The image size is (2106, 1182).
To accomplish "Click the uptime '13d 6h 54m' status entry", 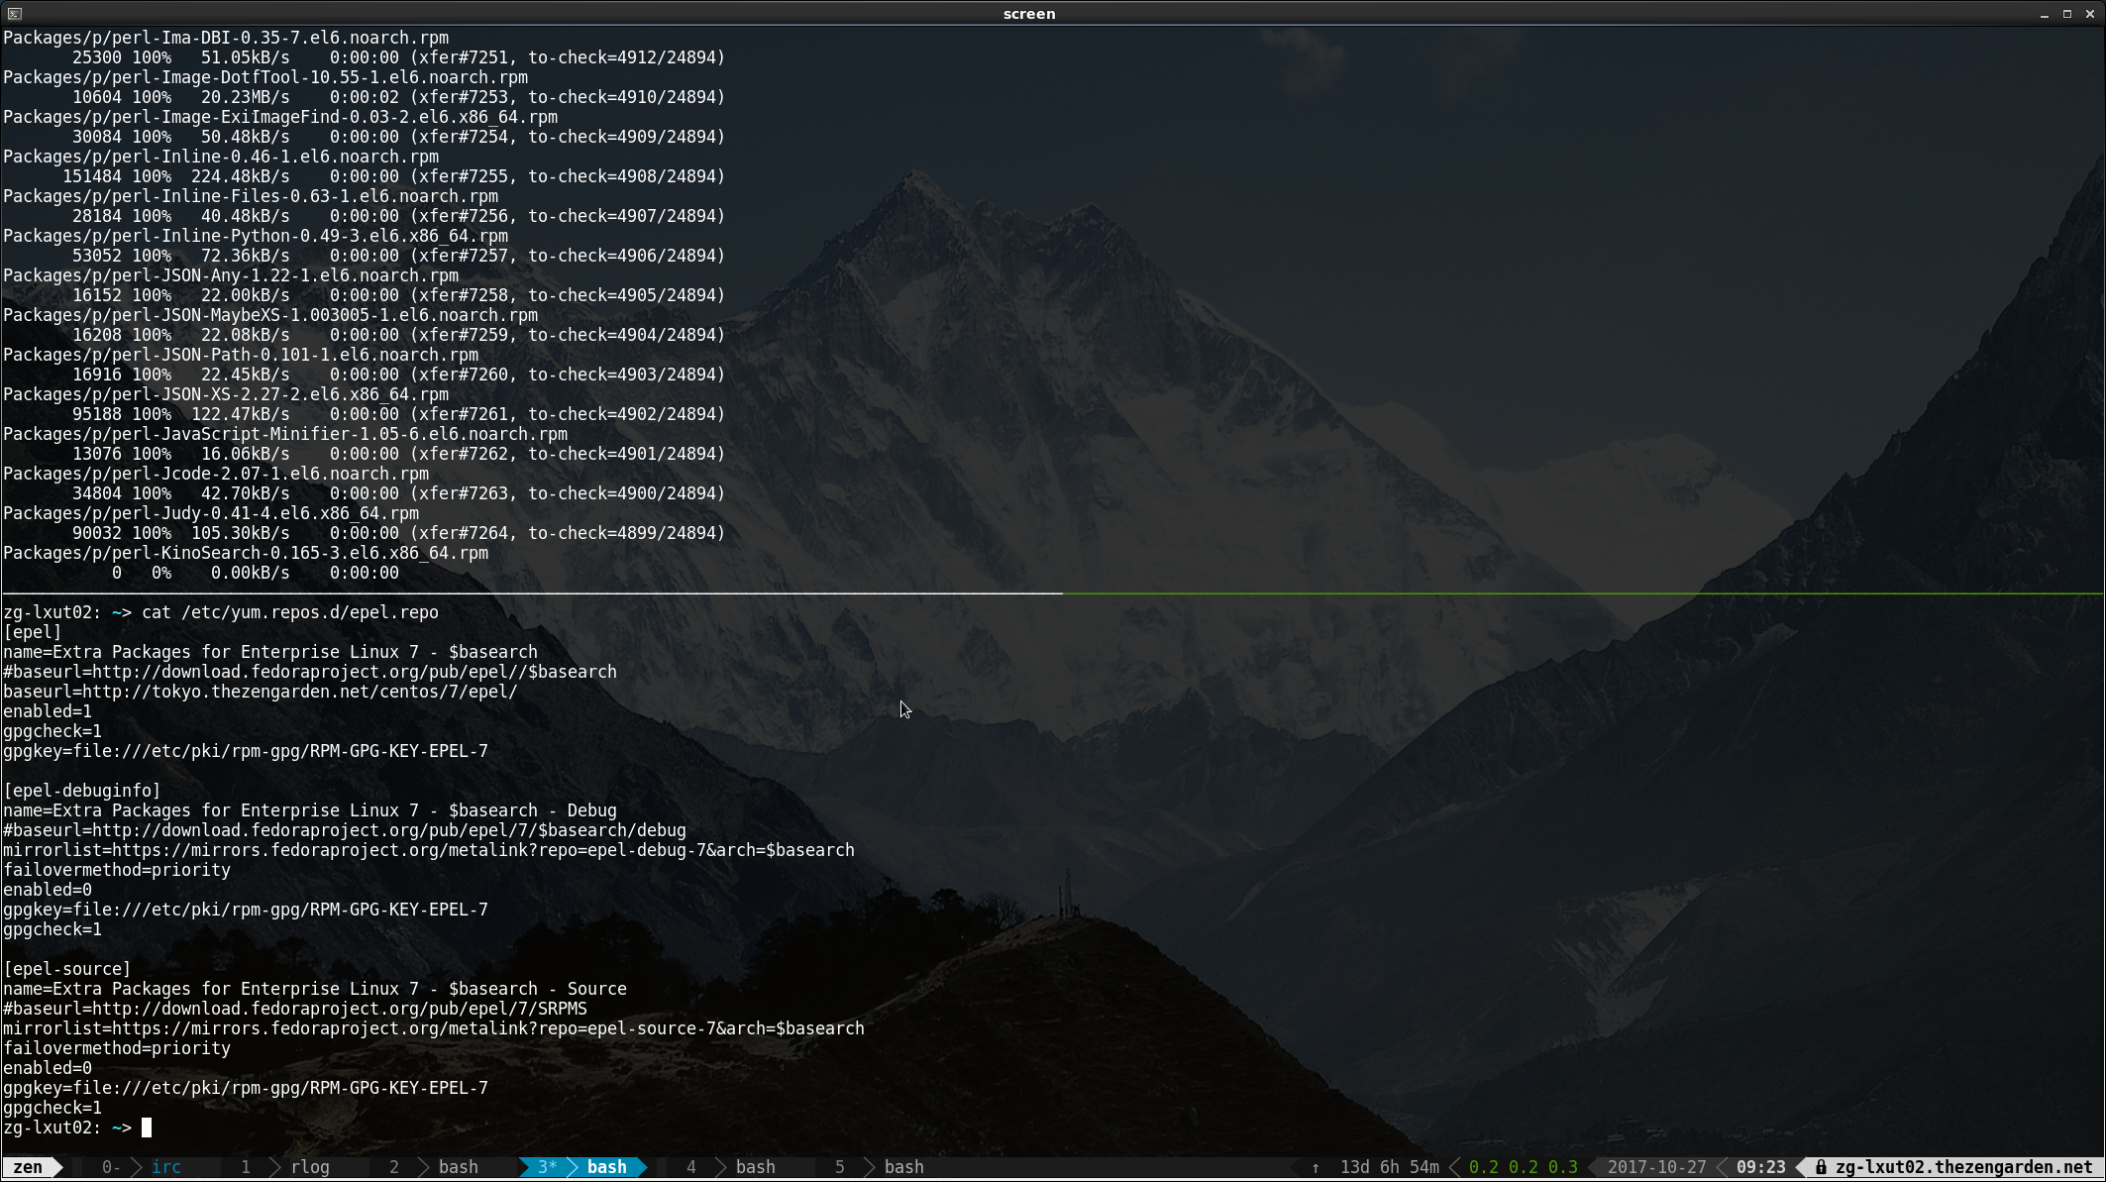I will pos(1389,1167).
